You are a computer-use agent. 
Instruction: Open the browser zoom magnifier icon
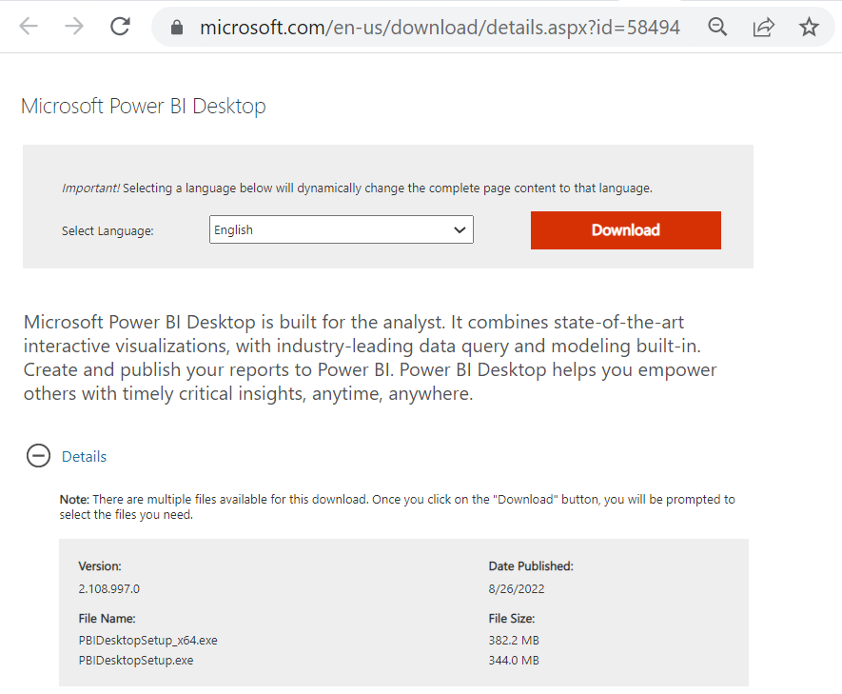(717, 27)
